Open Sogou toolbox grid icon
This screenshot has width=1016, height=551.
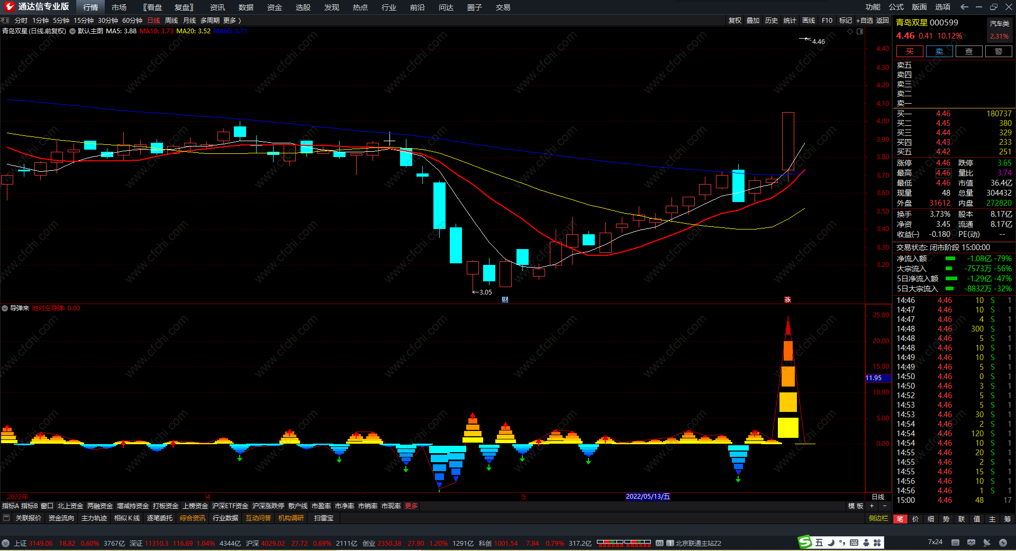(x=877, y=543)
